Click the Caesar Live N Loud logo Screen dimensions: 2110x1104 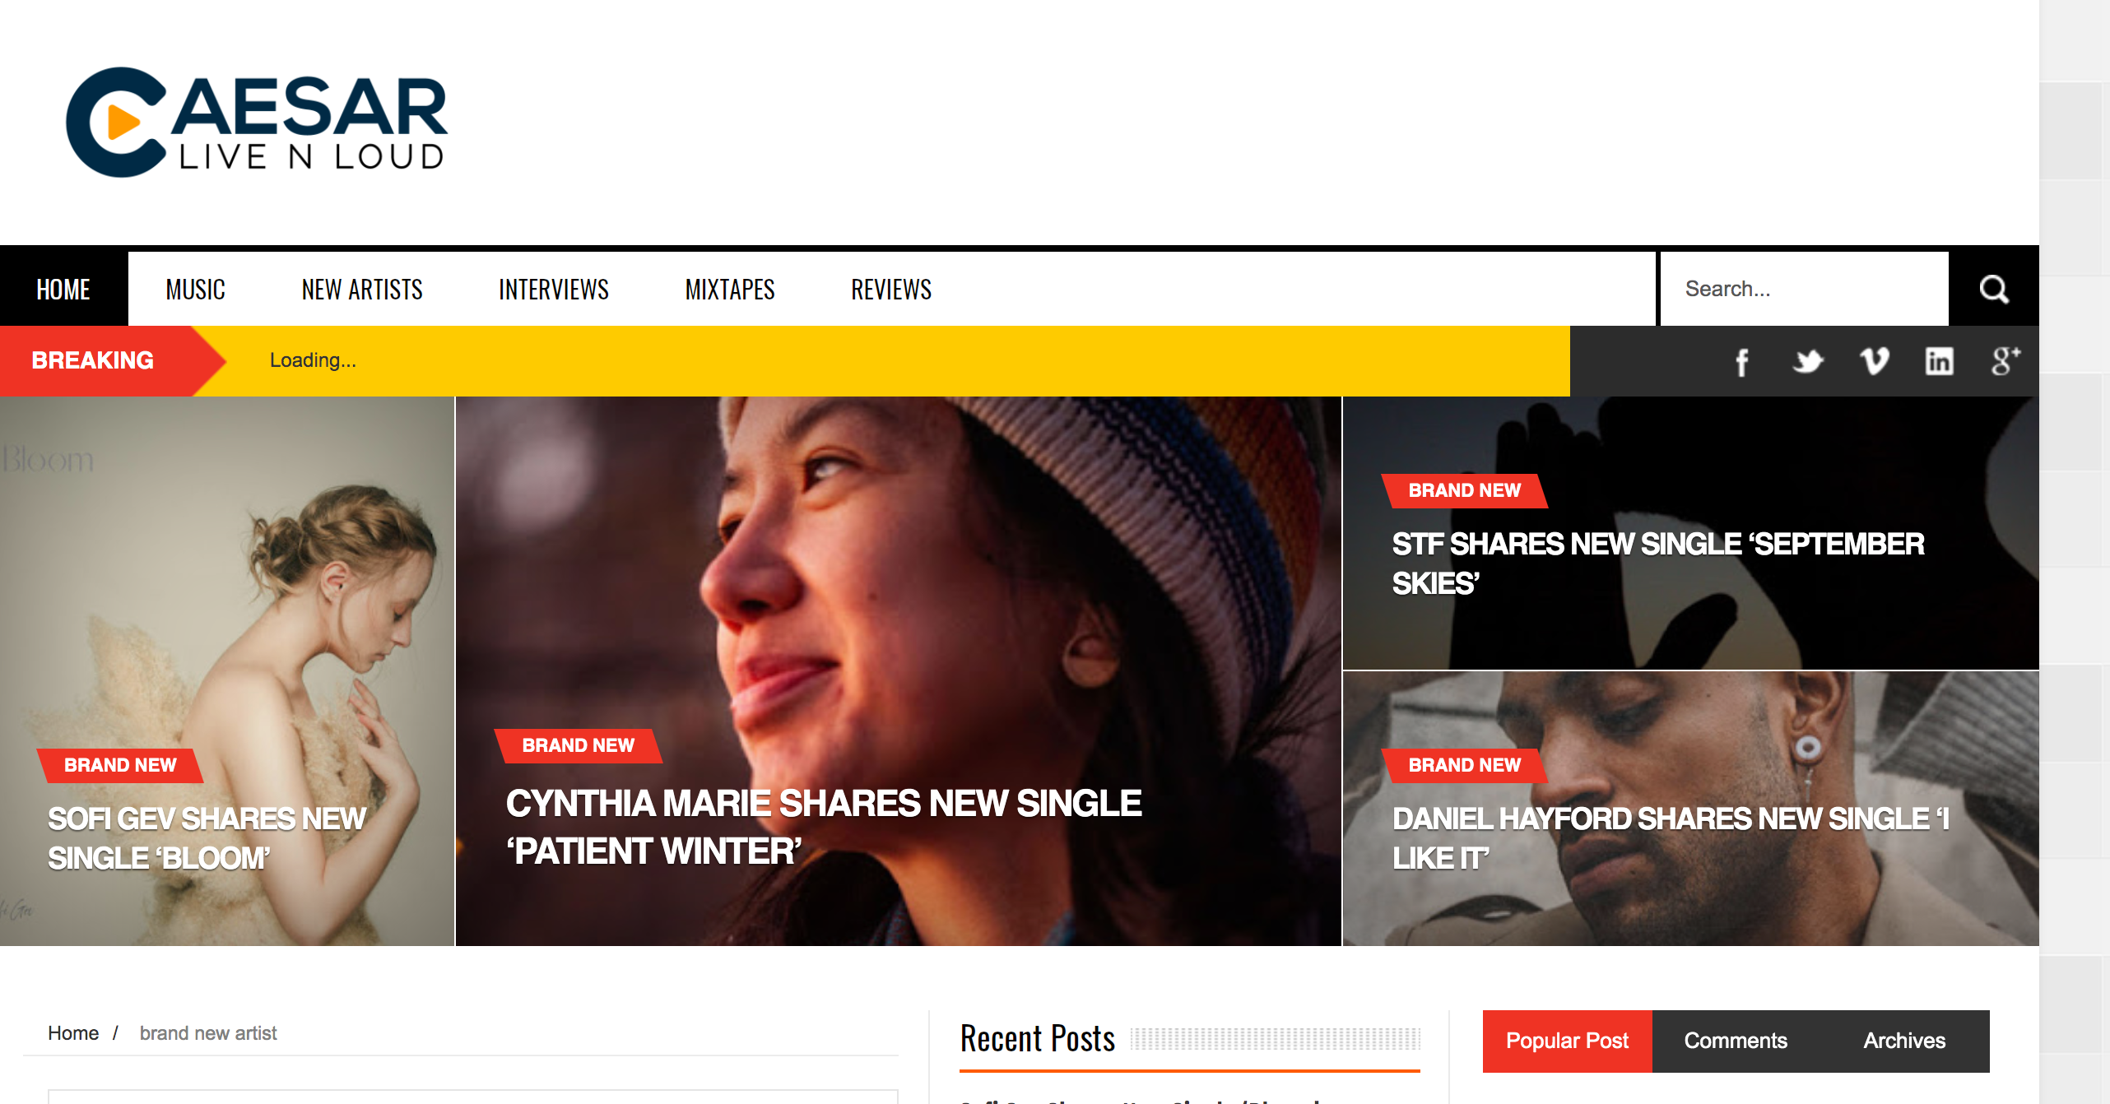(257, 122)
